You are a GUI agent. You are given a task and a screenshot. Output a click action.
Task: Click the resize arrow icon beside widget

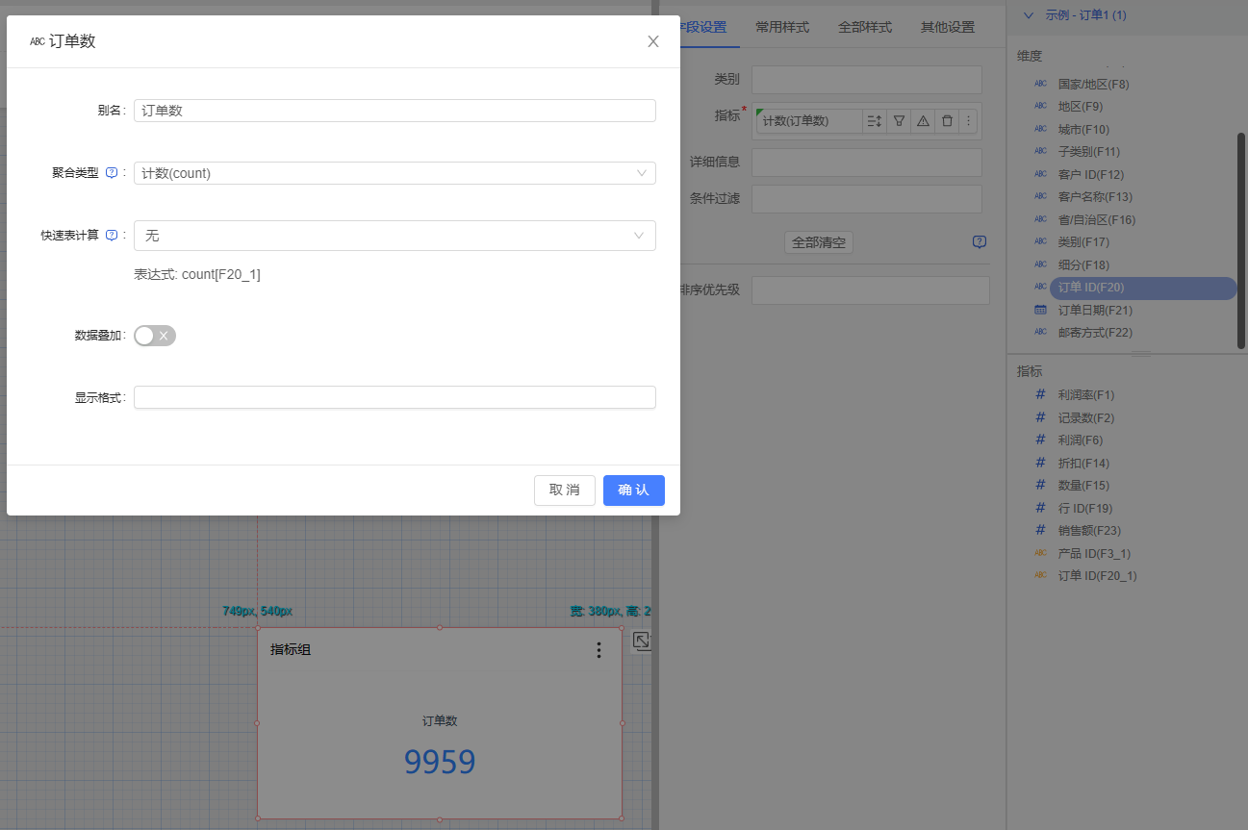642,641
